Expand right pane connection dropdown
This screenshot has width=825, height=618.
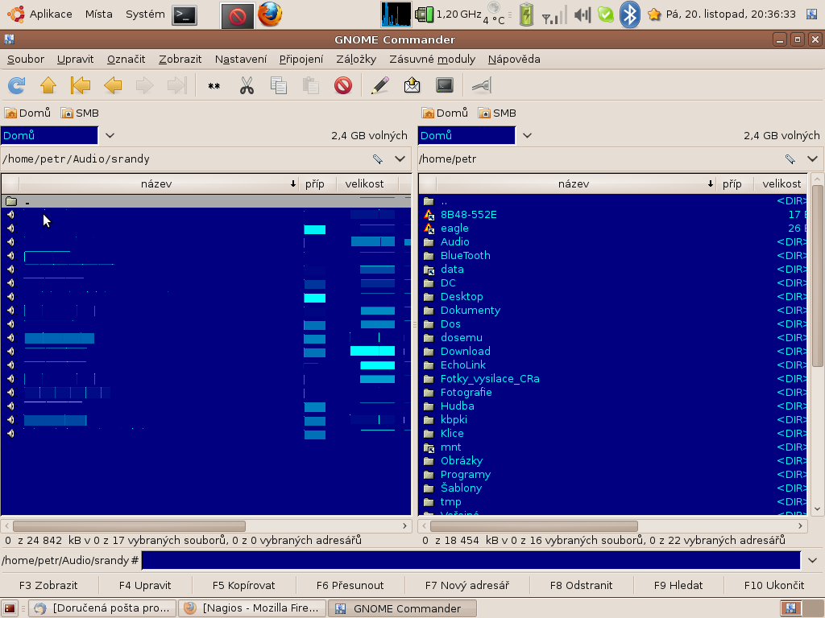[527, 135]
